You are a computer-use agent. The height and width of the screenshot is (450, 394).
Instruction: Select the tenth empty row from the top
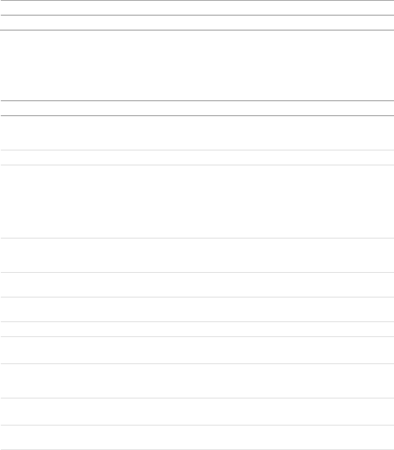click(197, 309)
